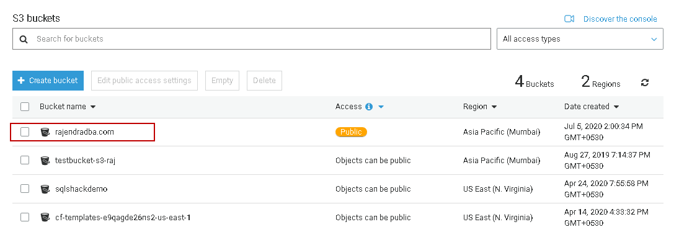Tick the cf-templates-e9qagde26ns2-us-east-1 checkbox
This screenshot has width=692, height=245.
(x=25, y=217)
